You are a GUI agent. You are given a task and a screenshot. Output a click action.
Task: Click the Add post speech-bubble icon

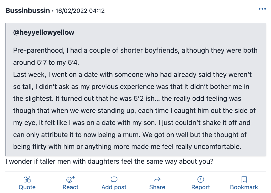114,179
